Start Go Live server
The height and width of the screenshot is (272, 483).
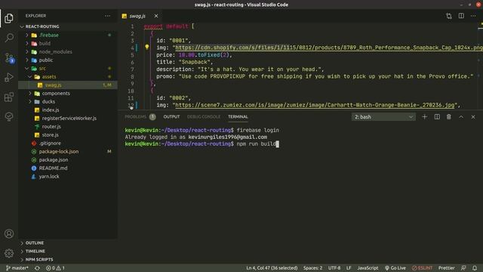(395, 268)
